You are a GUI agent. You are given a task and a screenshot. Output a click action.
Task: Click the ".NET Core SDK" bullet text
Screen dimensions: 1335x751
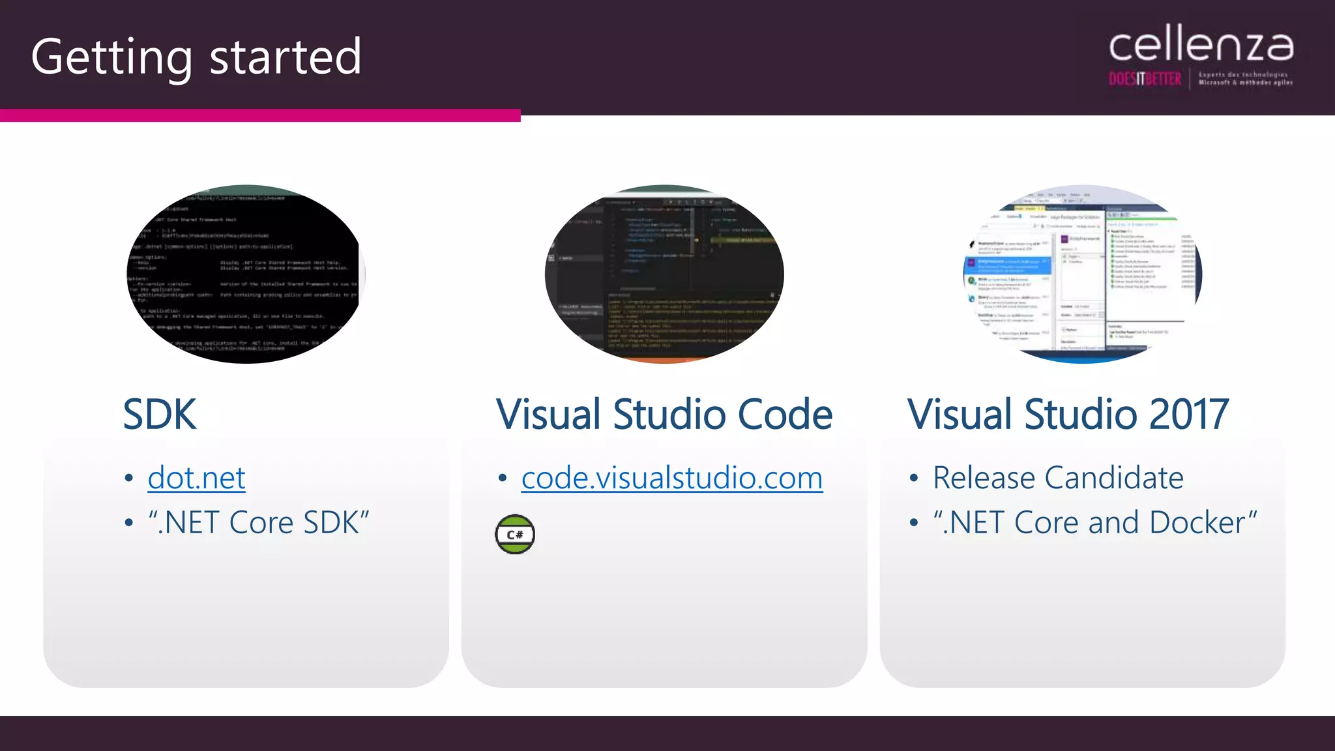tap(259, 523)
